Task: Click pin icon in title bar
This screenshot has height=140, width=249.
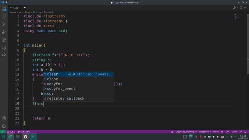Action: pyautogui.click(x=6, y=2)
